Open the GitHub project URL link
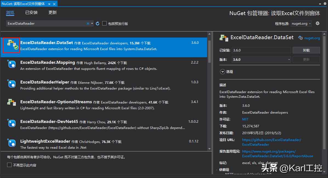The height and width of the screenshot is (178, 328). [x=272, y=142]
